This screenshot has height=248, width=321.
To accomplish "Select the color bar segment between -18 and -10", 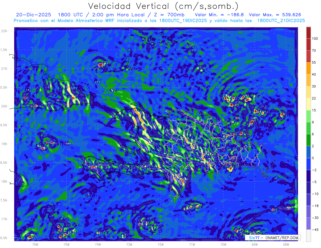I will [x=308, y=199].
